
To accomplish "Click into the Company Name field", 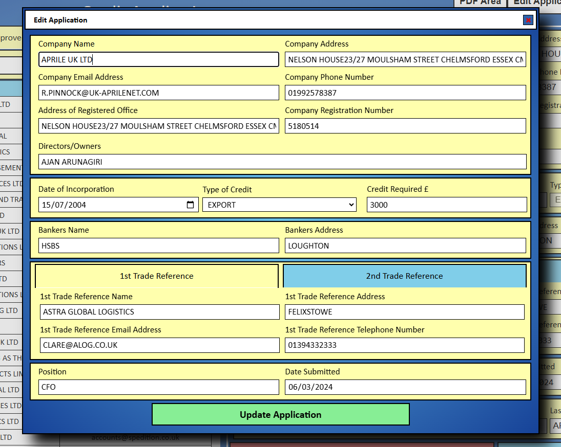I will (159, 59).
